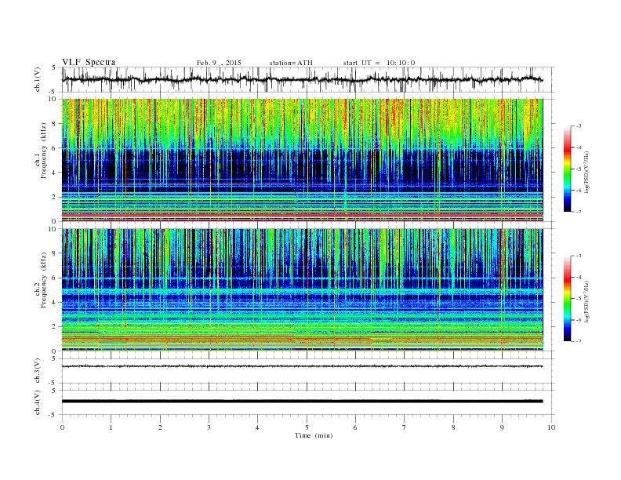
Task: Click the 'start UT = 10:10:0' text
Action: pyautogui.click(x=379, y=63)
